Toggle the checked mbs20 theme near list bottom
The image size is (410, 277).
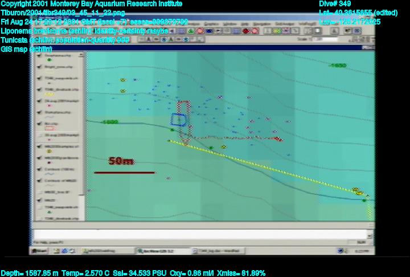(39, 200)
